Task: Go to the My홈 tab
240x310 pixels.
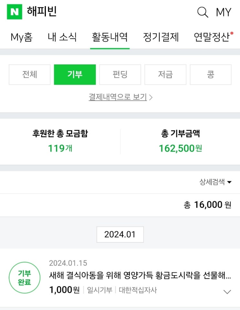Action: tap(21, 37)
